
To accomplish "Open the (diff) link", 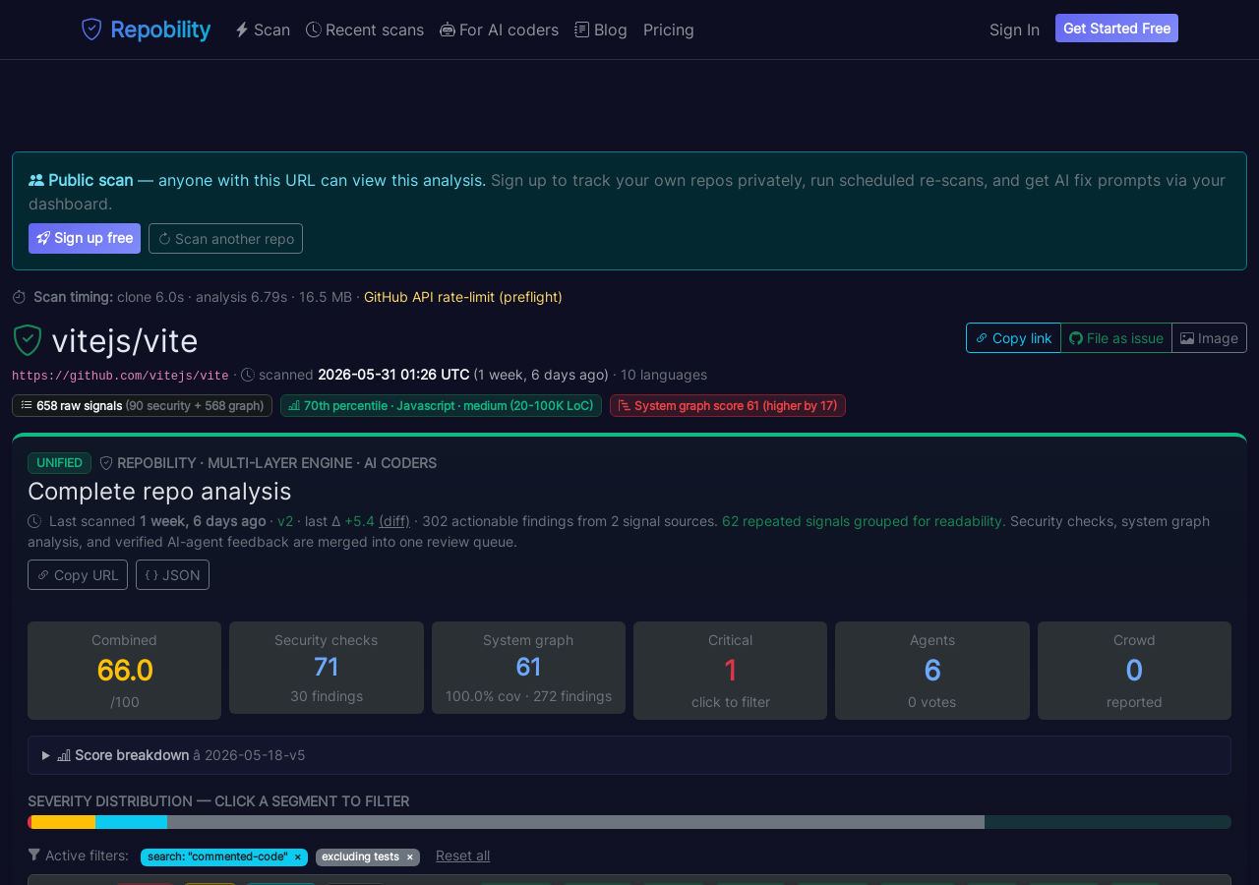I will pos(394,521).
